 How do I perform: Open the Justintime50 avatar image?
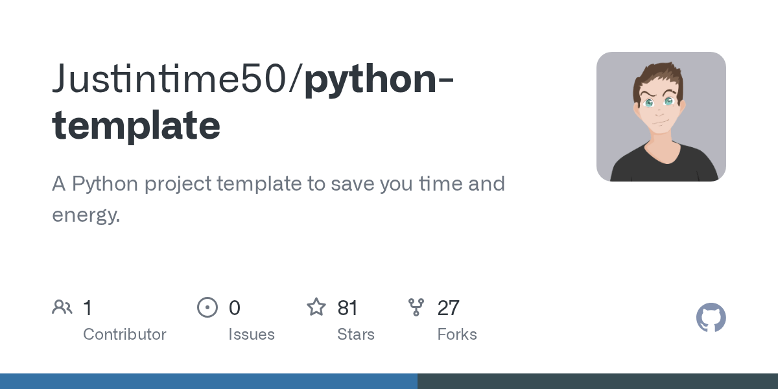click(661, 117)
